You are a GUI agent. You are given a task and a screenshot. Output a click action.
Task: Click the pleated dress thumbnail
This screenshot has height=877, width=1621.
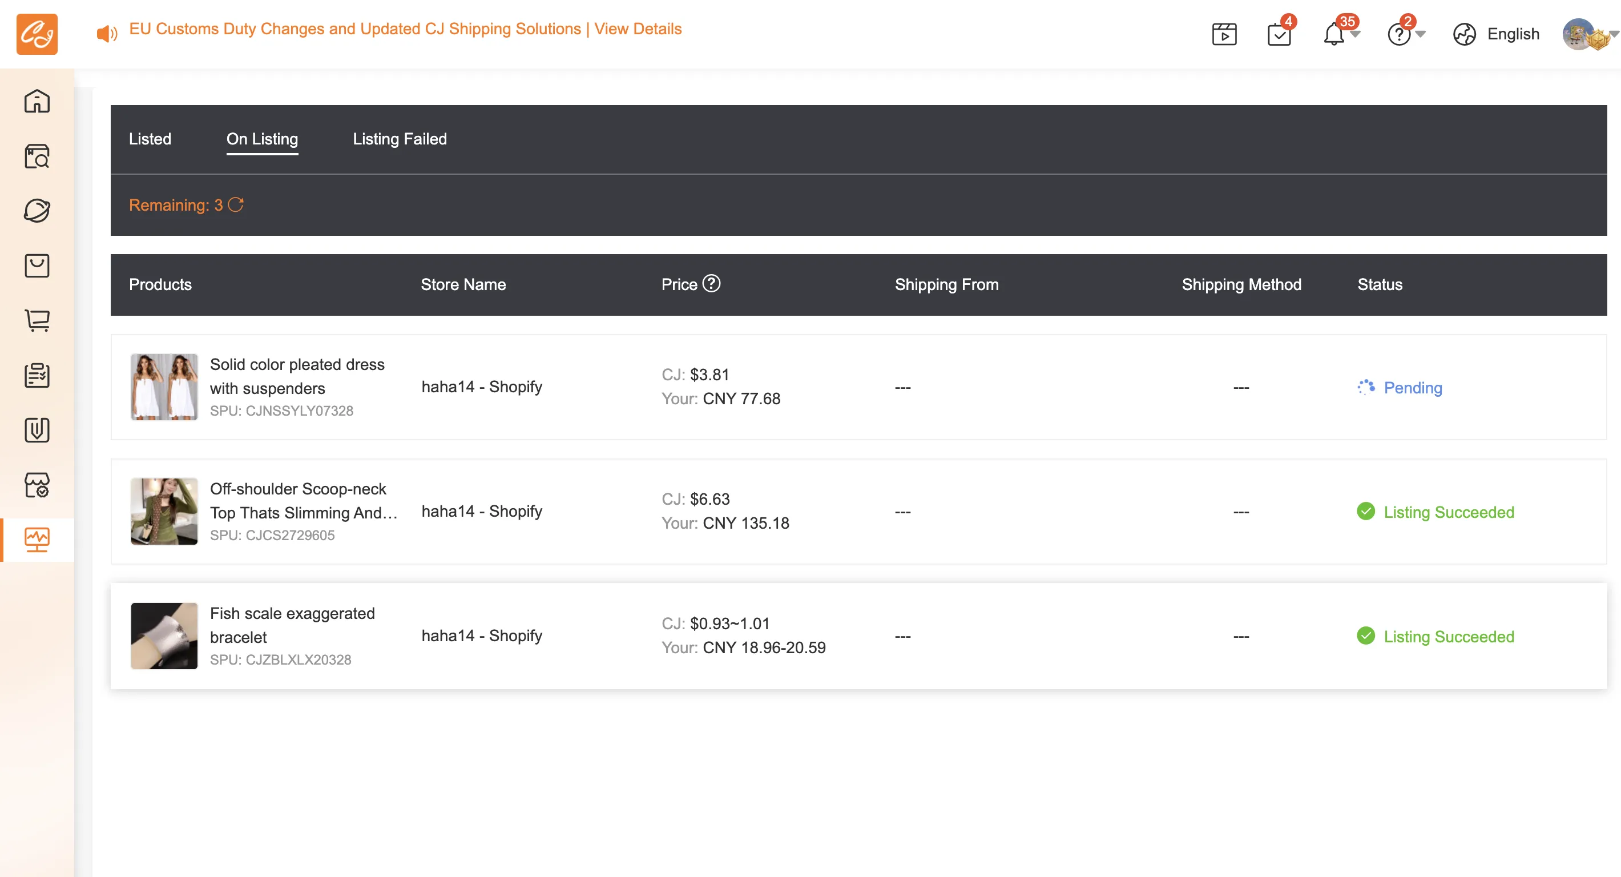click(x=164, y=387)
